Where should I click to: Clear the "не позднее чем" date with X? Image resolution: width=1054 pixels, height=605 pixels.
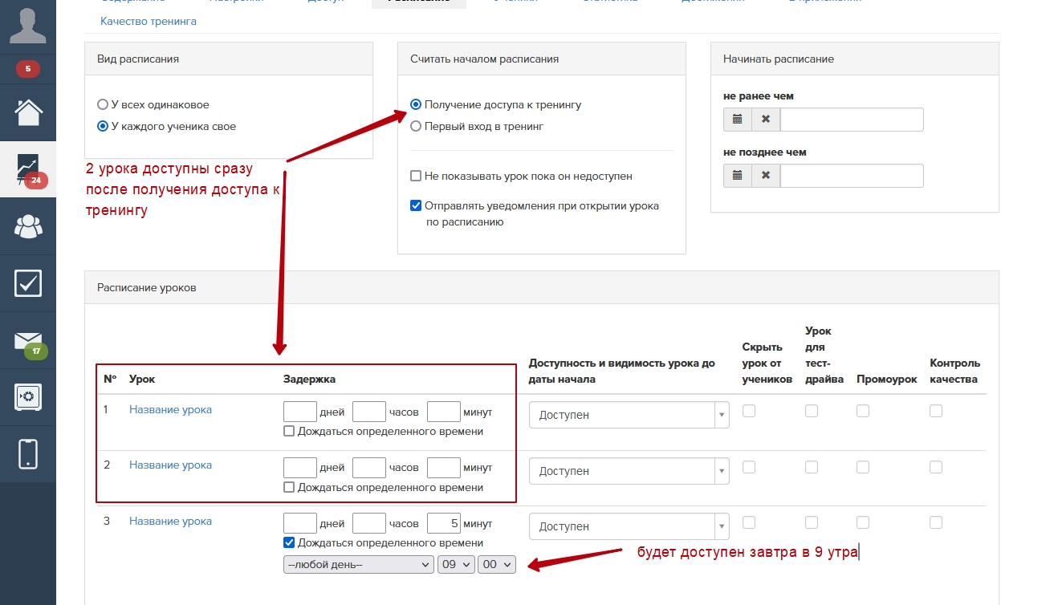[x=765, y=176]
